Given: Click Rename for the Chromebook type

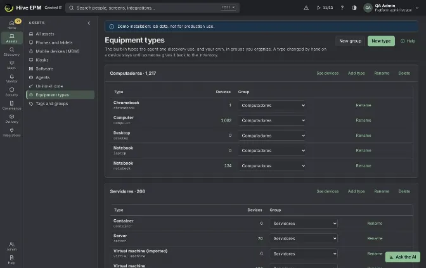Looking at the screenshot, I should 363,105.
